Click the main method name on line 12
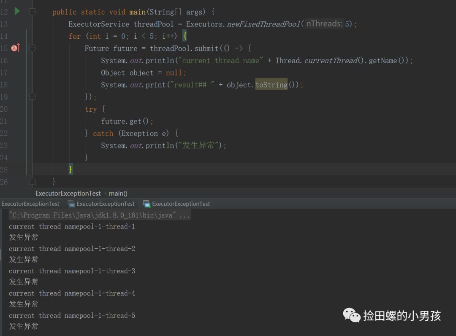Screen dimensions: 456x336 pyautogui.click(x=137, y=12)
